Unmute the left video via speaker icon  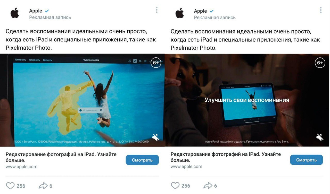pyautogui.click(x=156, y=137)
